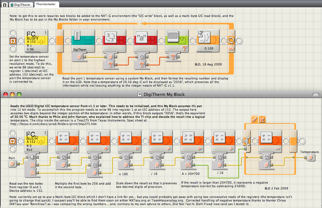Select the I2C BUSW write block
This screenshot has height=208, width=322.
[36, 41]
